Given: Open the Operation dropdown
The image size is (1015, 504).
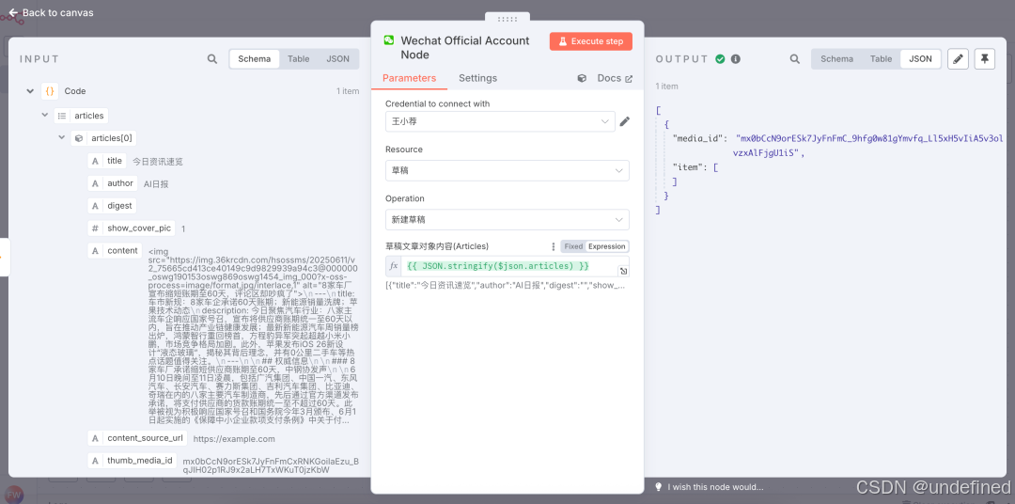Looking at the screenshot, I should tap(507, 220).
